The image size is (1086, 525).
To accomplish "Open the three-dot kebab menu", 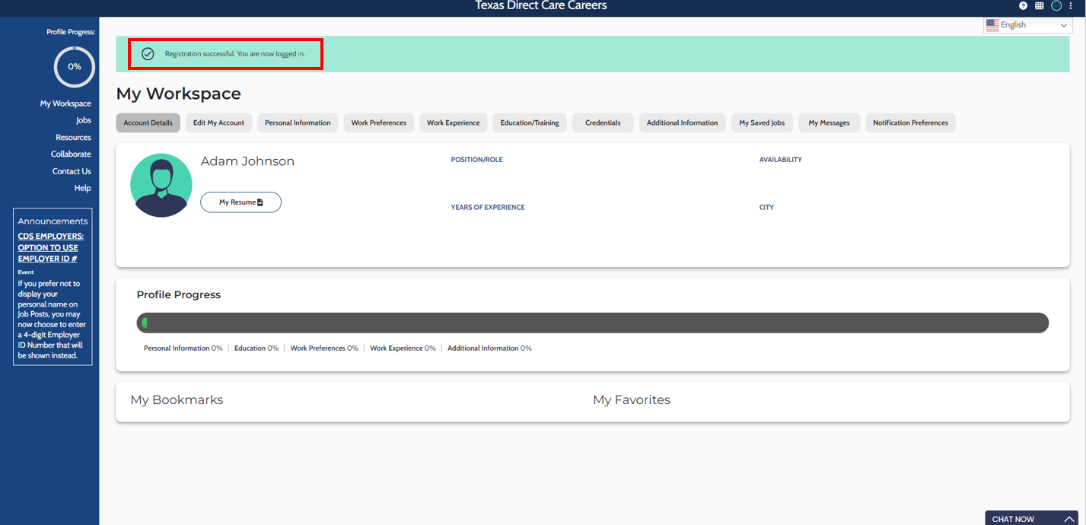I will (x=1071, y=6).
